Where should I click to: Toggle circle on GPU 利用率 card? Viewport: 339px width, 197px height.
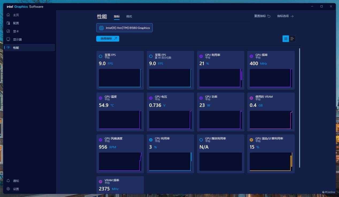[x=201, y=56]
